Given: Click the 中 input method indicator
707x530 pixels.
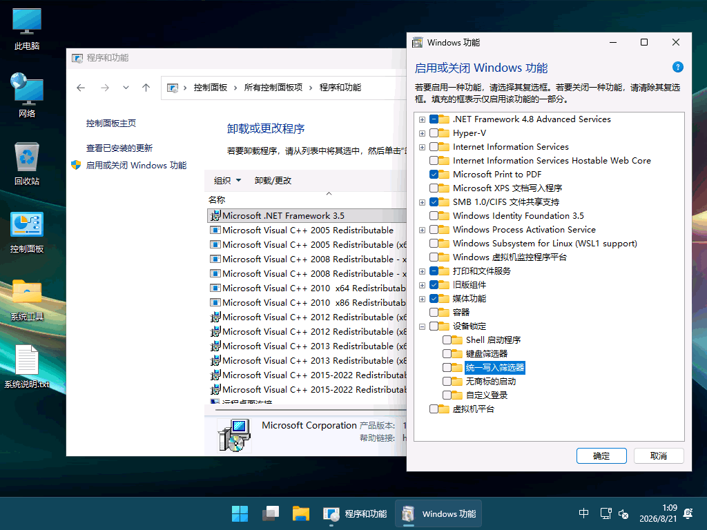Looking at the screenshot, I should (x=583, y=513).
